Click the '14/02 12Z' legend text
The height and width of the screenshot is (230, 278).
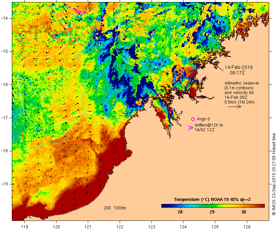[204, 130]
